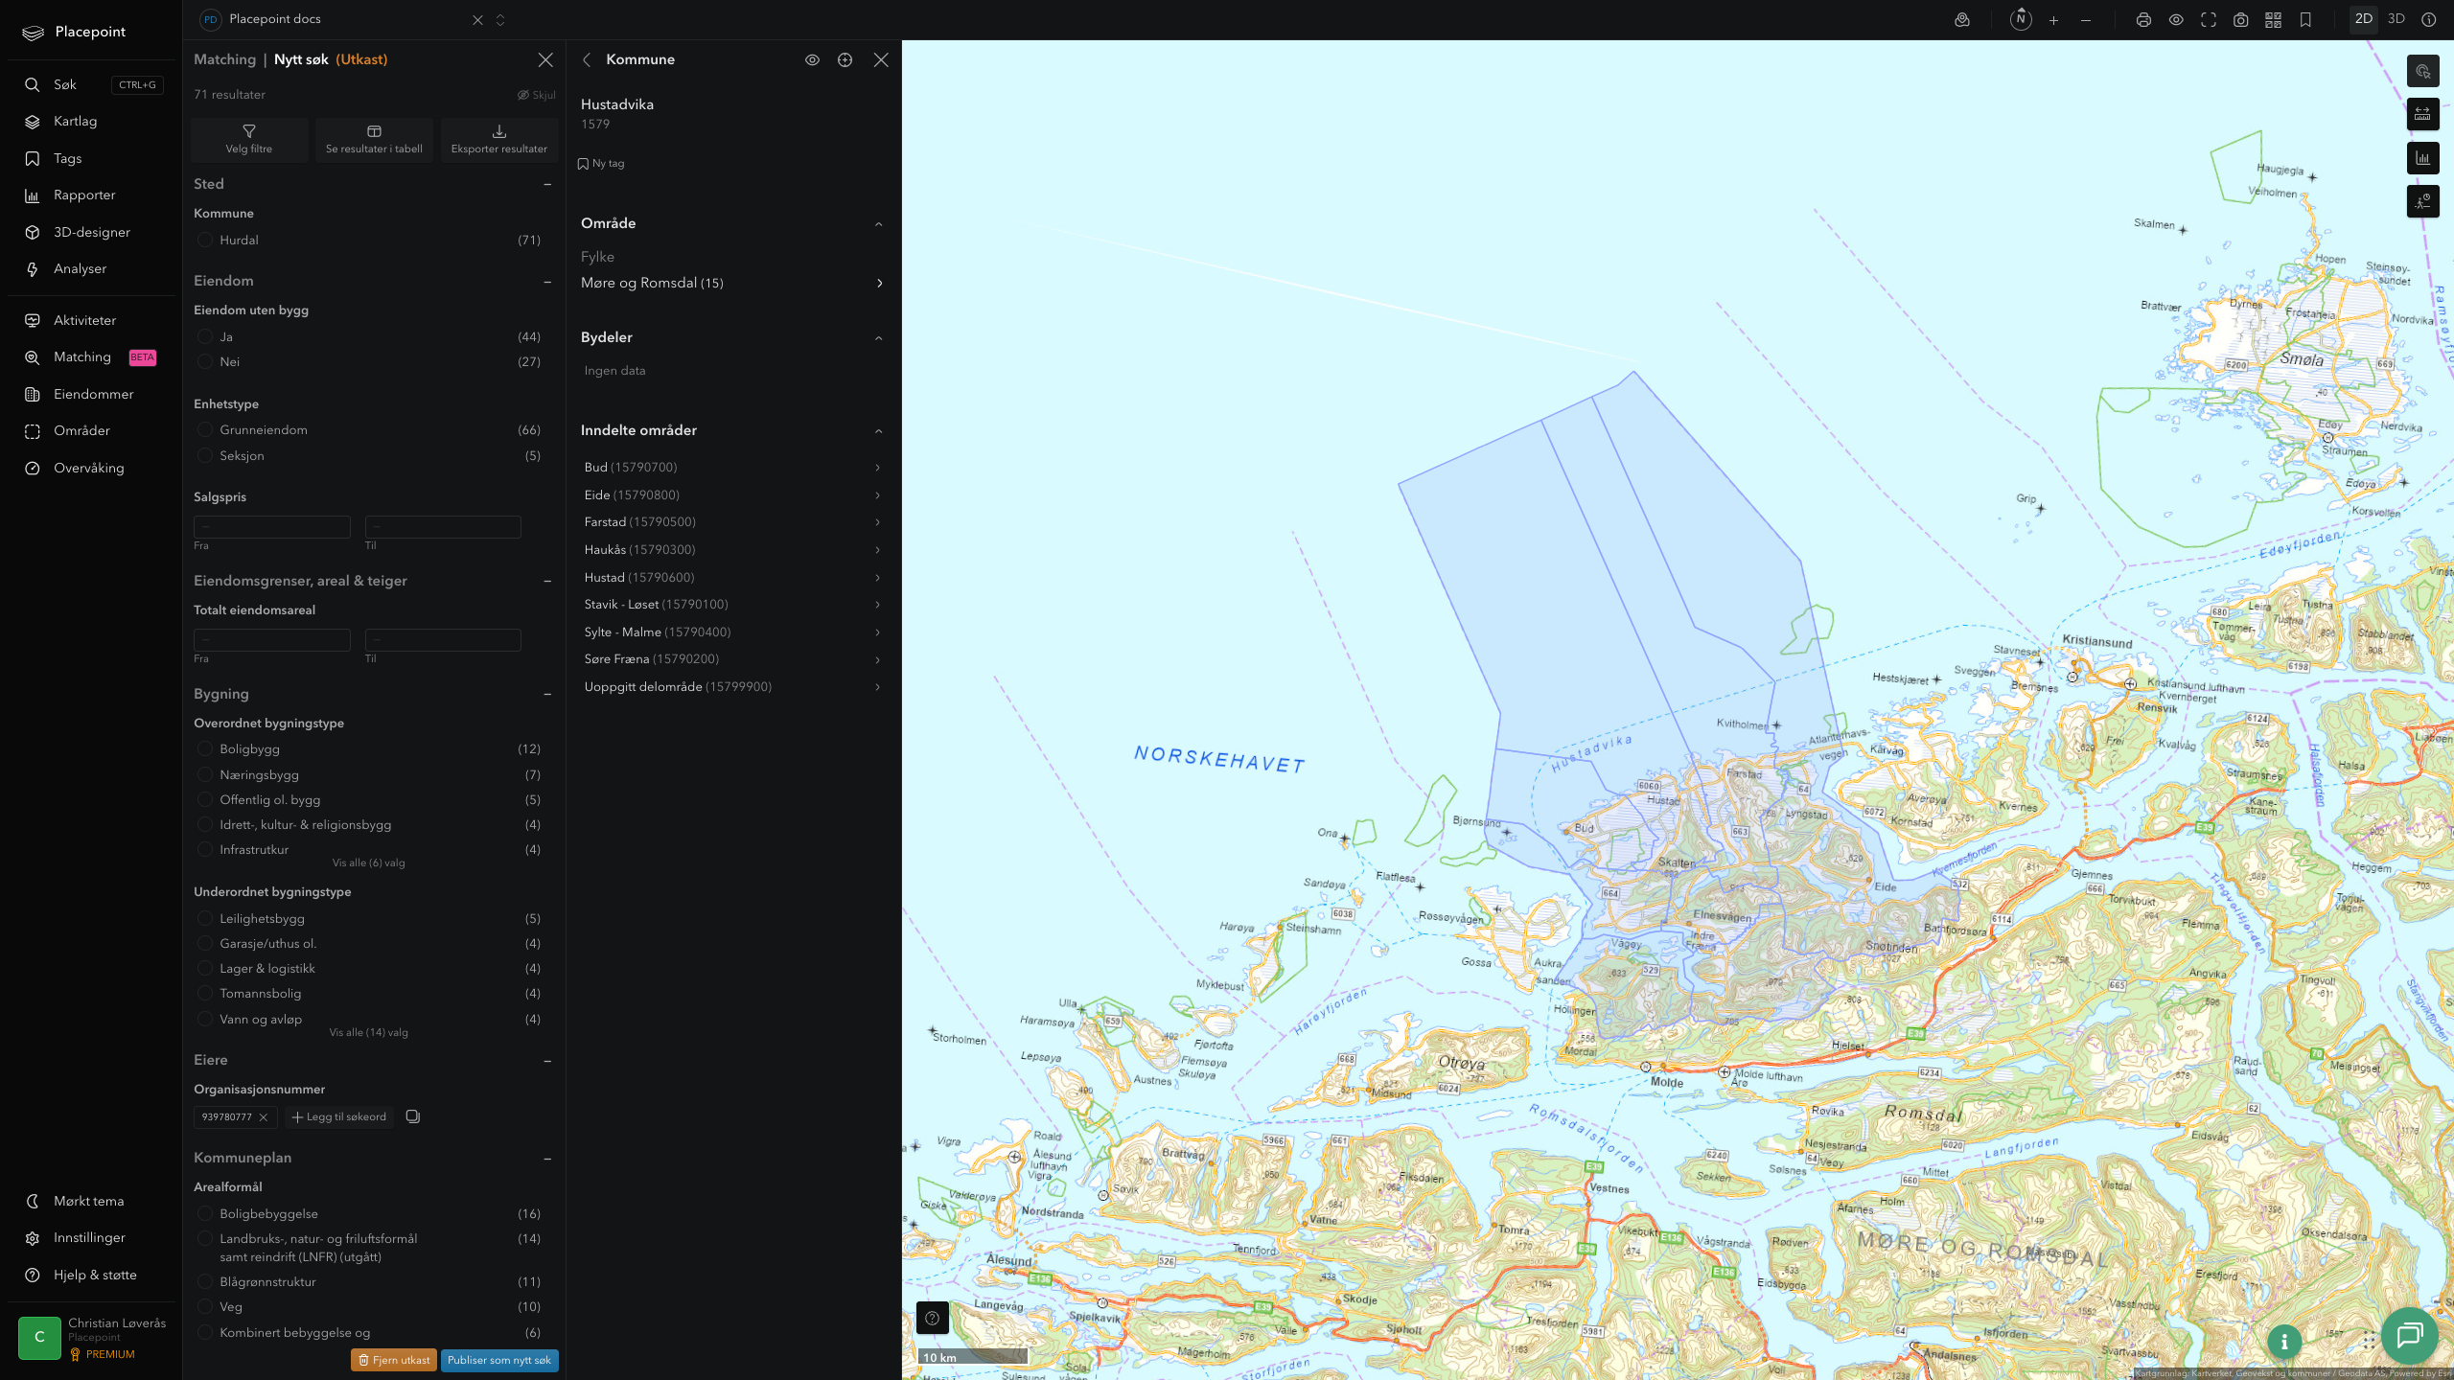Screen dimensions: 2454x1380
Task: Copy organisasjonsnummer keywords icon
Action: point(412,1116)
